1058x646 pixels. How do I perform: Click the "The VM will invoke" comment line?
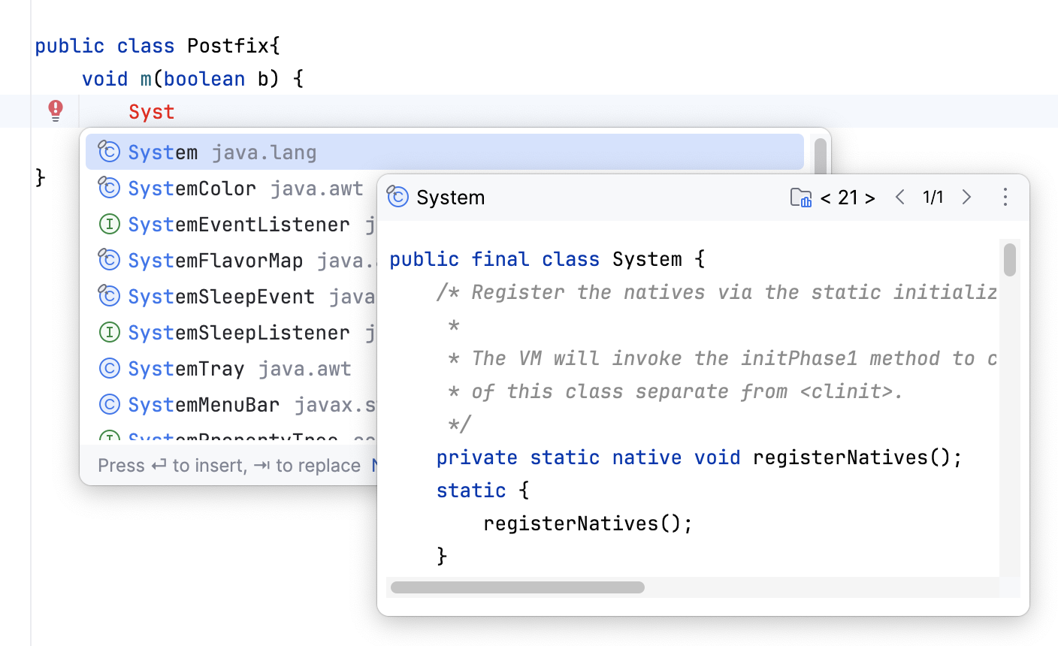[x=722, y=358]
